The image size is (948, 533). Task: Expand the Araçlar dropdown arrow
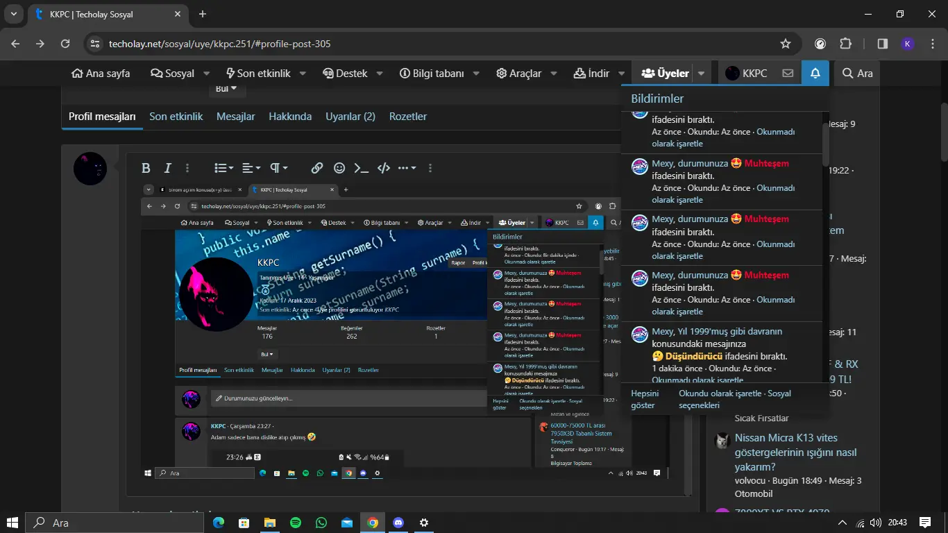pos(554,73)
